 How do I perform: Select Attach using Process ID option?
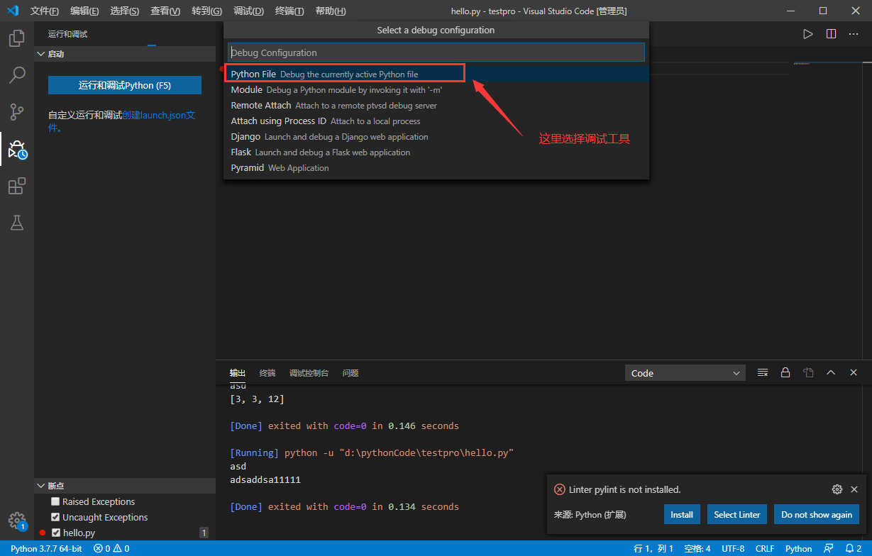point(436,121)
